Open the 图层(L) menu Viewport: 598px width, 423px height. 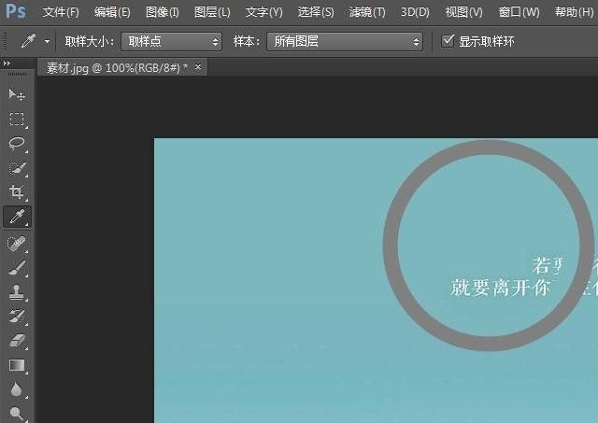[x=212, y=12]
